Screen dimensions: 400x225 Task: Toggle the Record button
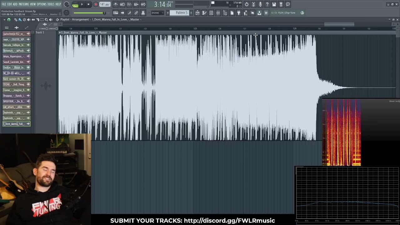click(96, 4)
